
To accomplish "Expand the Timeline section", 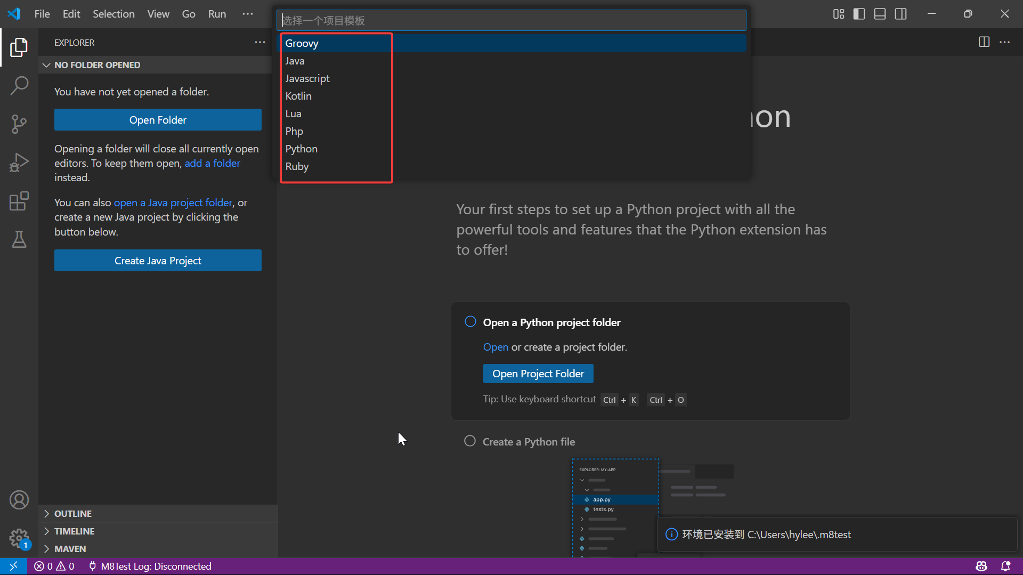I will (x=158, y=531).
